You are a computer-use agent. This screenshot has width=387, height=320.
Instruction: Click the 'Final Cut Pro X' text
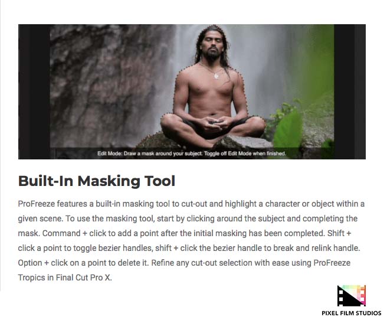click(x=84, y=277)
